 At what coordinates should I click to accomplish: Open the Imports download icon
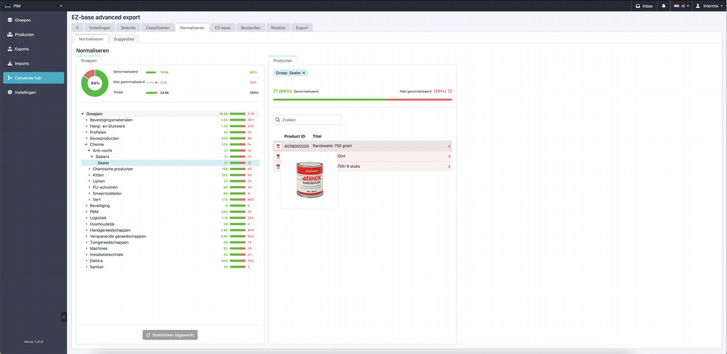point(9,63)
